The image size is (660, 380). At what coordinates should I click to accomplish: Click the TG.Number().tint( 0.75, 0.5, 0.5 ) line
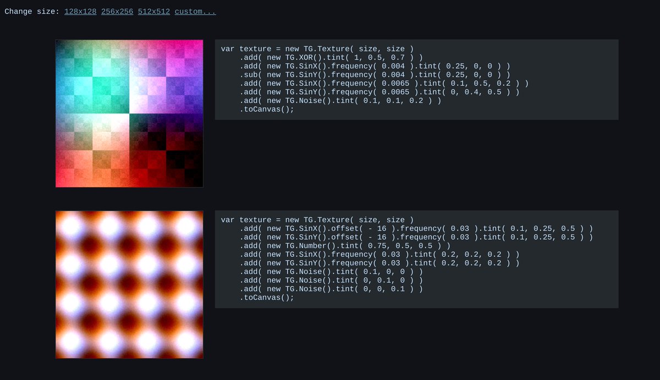[x=345, y=246]
